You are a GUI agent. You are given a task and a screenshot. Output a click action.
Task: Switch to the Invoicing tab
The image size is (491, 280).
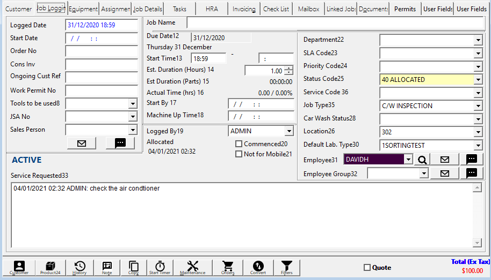[244, 9]
